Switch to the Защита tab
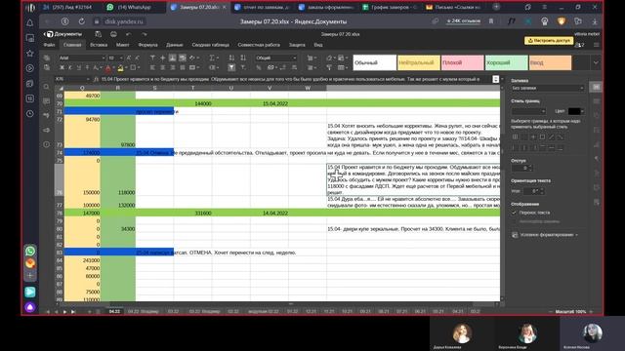Viewport: 625px width, 351px height. [x=297, y=45]
